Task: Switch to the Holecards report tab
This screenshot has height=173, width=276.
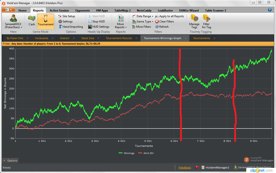Action: (41, 38)
